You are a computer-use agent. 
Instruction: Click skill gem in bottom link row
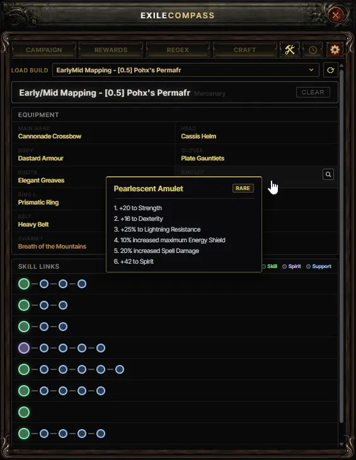(x=24, y=434)
